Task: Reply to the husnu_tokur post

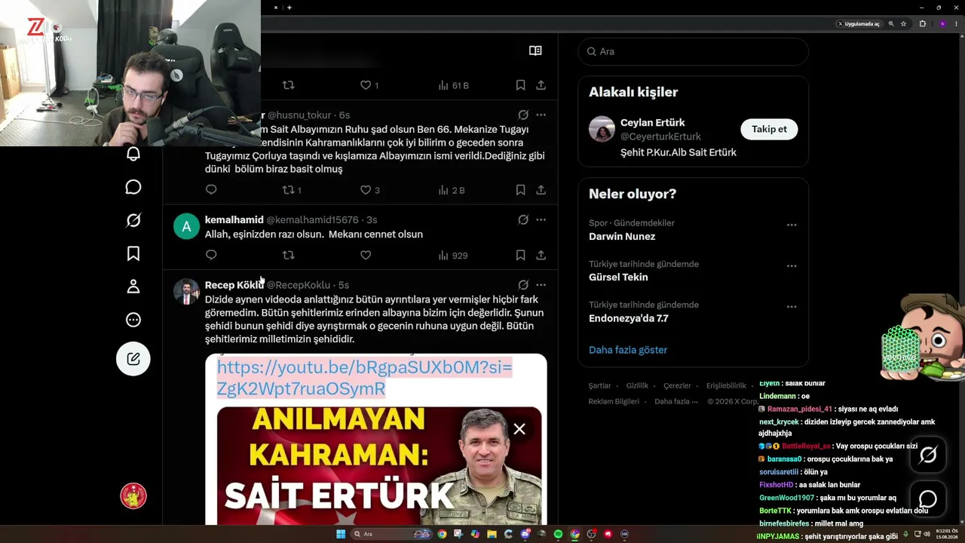Action: [211, 190]
